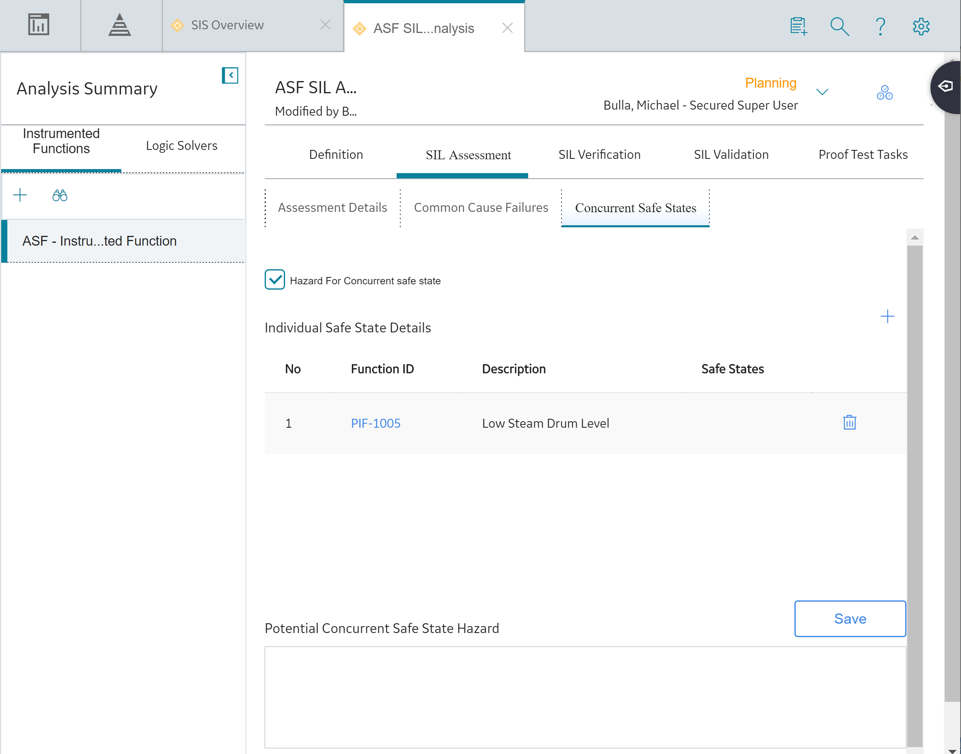The height and width of the screenshot is (754, 961).
Task: Click the Planning state label
Action: pyautogui.click(x=770, y=83)
